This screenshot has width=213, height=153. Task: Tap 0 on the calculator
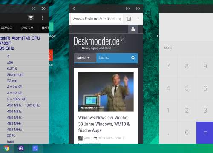[x=187, y=133]
